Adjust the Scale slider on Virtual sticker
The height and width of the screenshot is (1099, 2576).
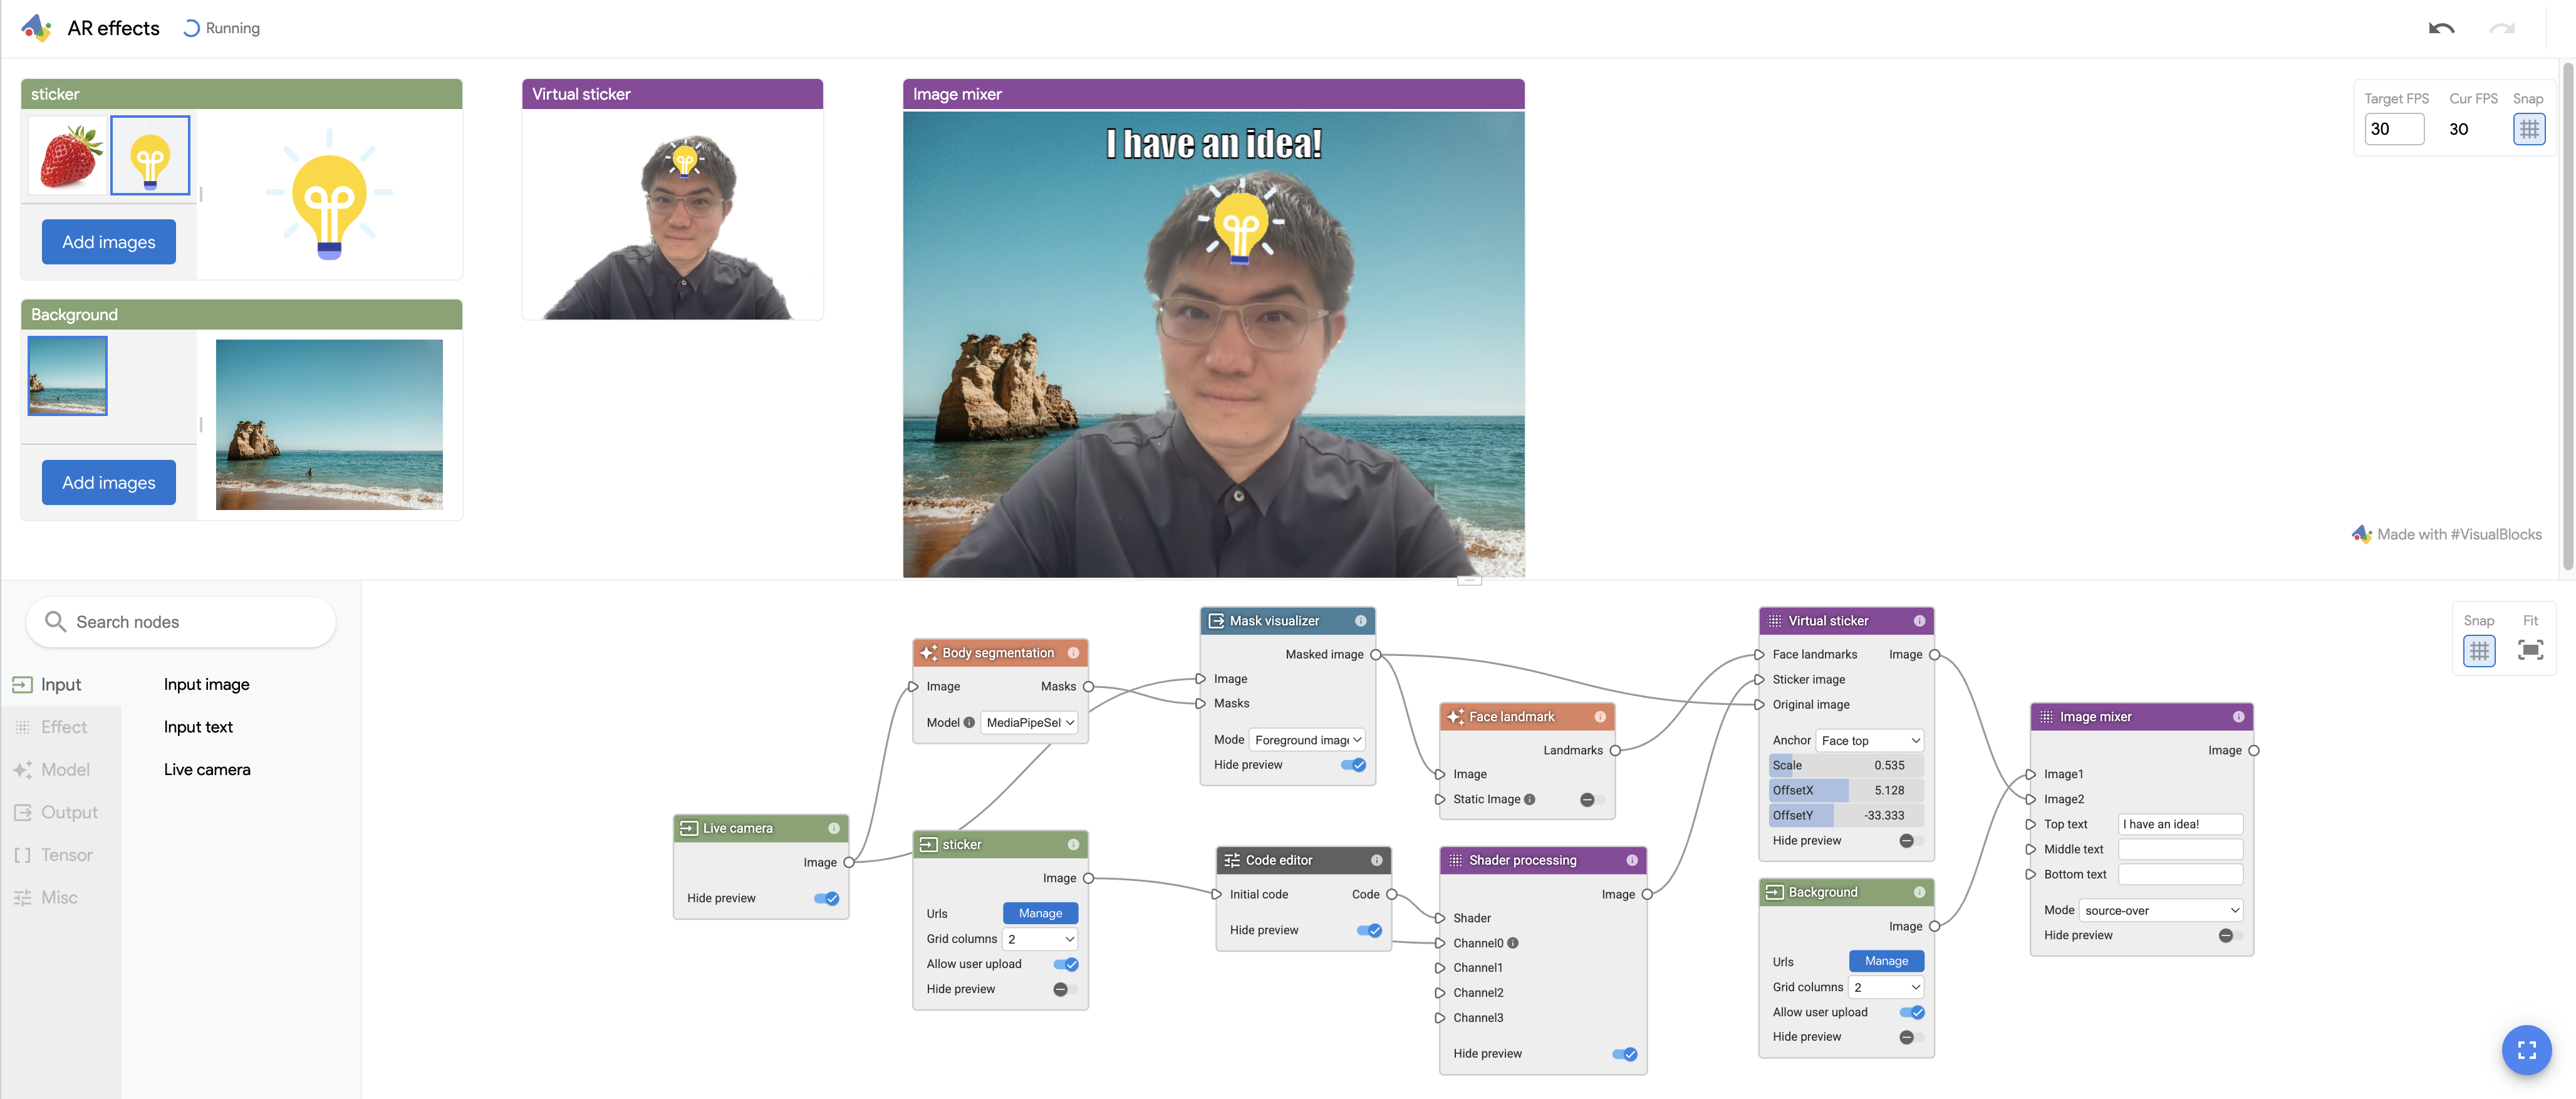(1846, 766)
